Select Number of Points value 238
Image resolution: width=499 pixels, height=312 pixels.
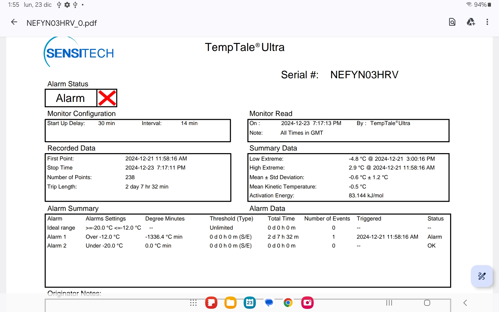(130, 177)
